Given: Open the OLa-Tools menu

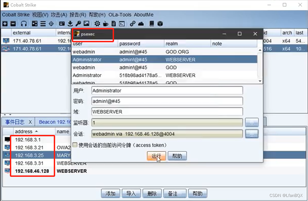Looking at the screenshot, I should [120, 15].
